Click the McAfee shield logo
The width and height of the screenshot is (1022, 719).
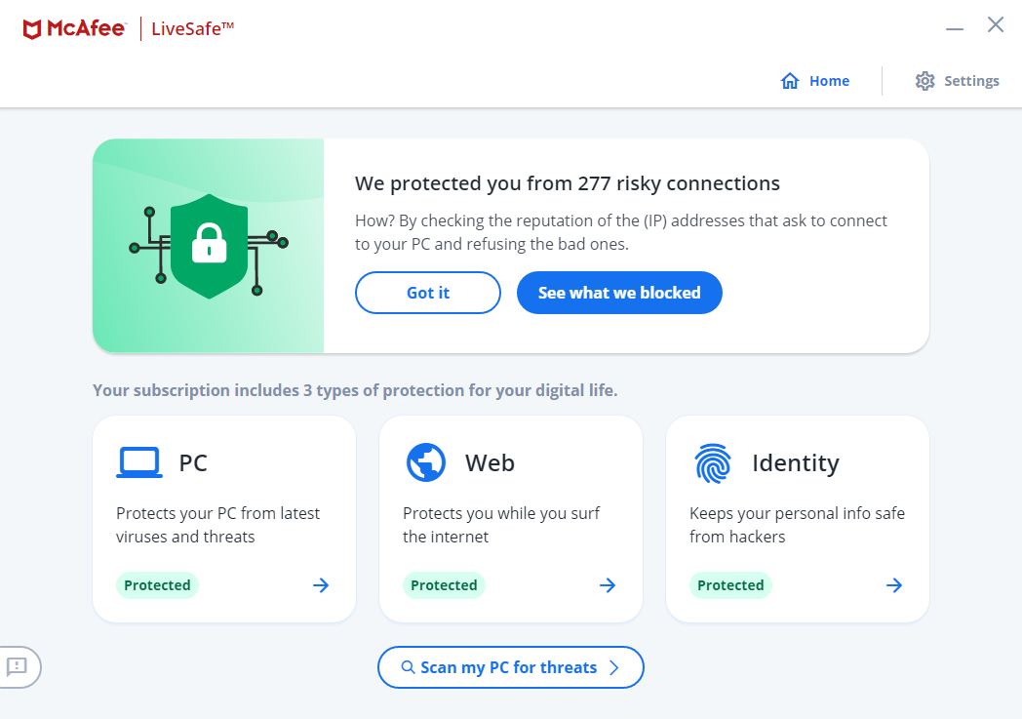pos(32,29)
